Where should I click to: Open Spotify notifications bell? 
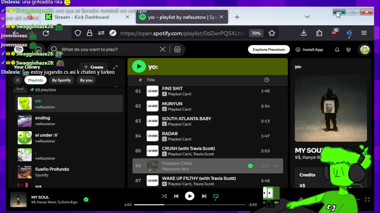tap(337, 50)
